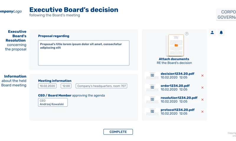
Task: Delete protocol1234.20.pdf attachment
Action: pos(202,112)
